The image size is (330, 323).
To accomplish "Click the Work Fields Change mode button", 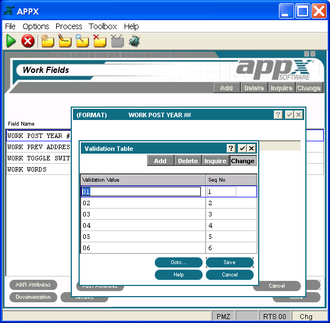I will pos(309,87).
